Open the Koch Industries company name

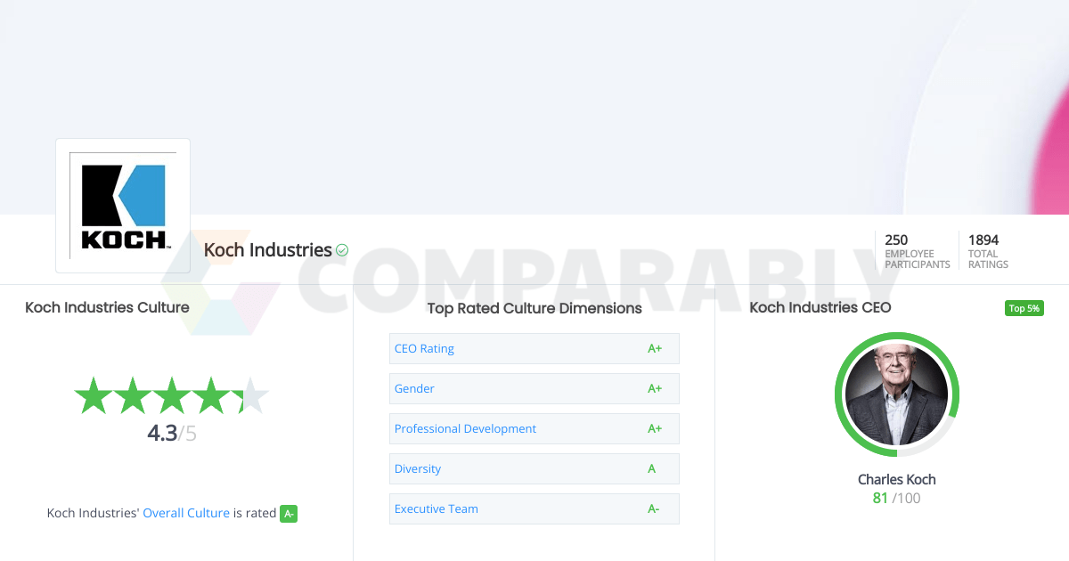click(x=268, y=250)
